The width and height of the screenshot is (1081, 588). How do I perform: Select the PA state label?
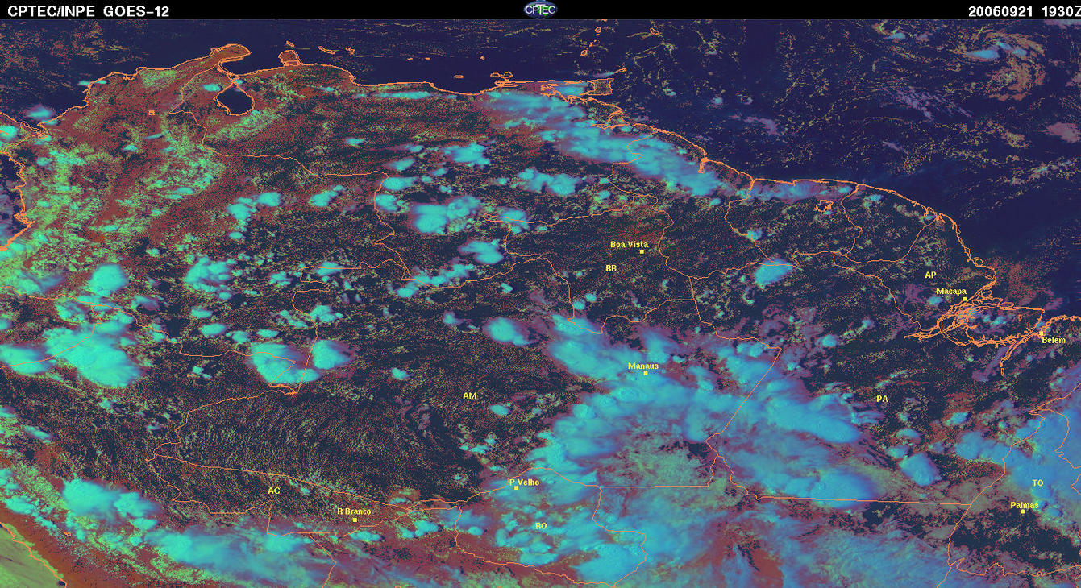[x=882, y=399]
